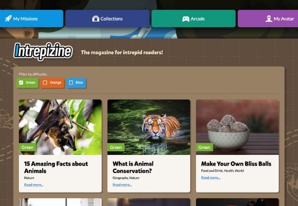Click the briefcase icon in Collections

[95, 19]
